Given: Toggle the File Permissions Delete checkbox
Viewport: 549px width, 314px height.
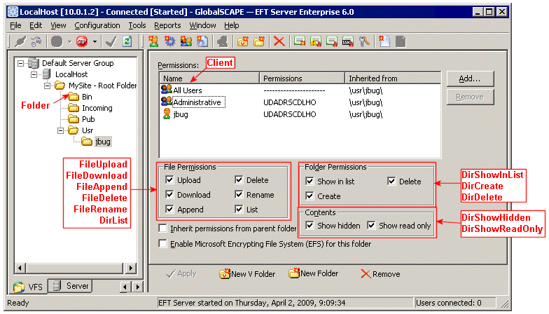Looking at the screenshot, I should point(239,180).
